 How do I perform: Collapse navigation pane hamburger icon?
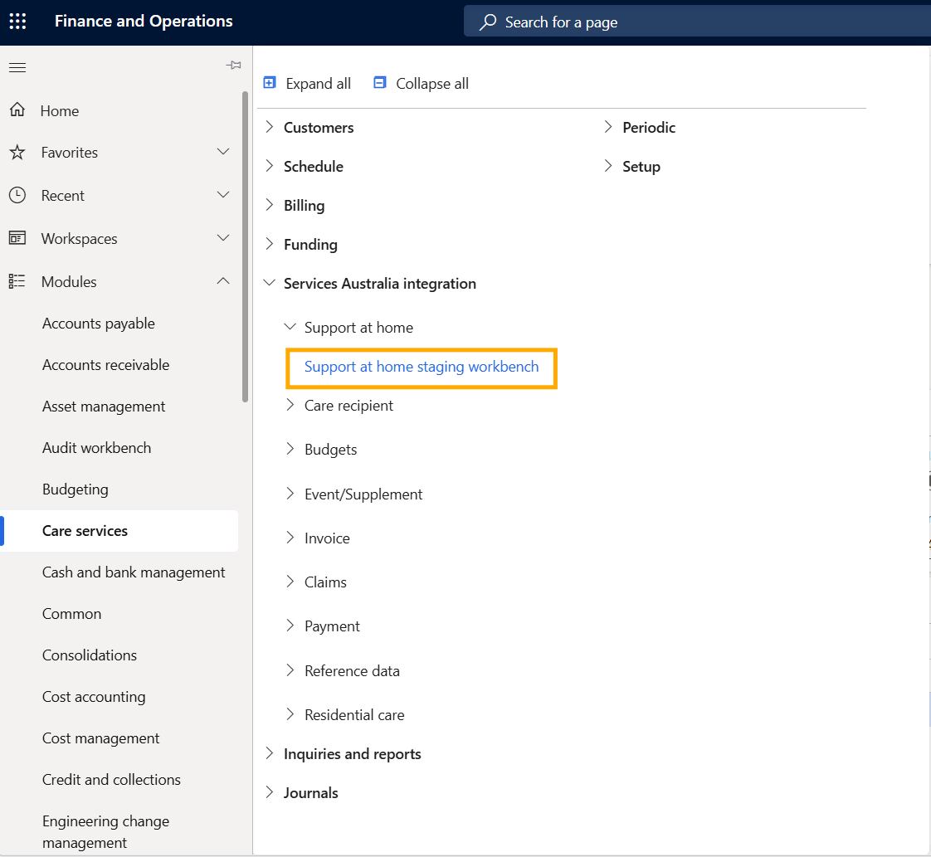click(x=17, y=67)
